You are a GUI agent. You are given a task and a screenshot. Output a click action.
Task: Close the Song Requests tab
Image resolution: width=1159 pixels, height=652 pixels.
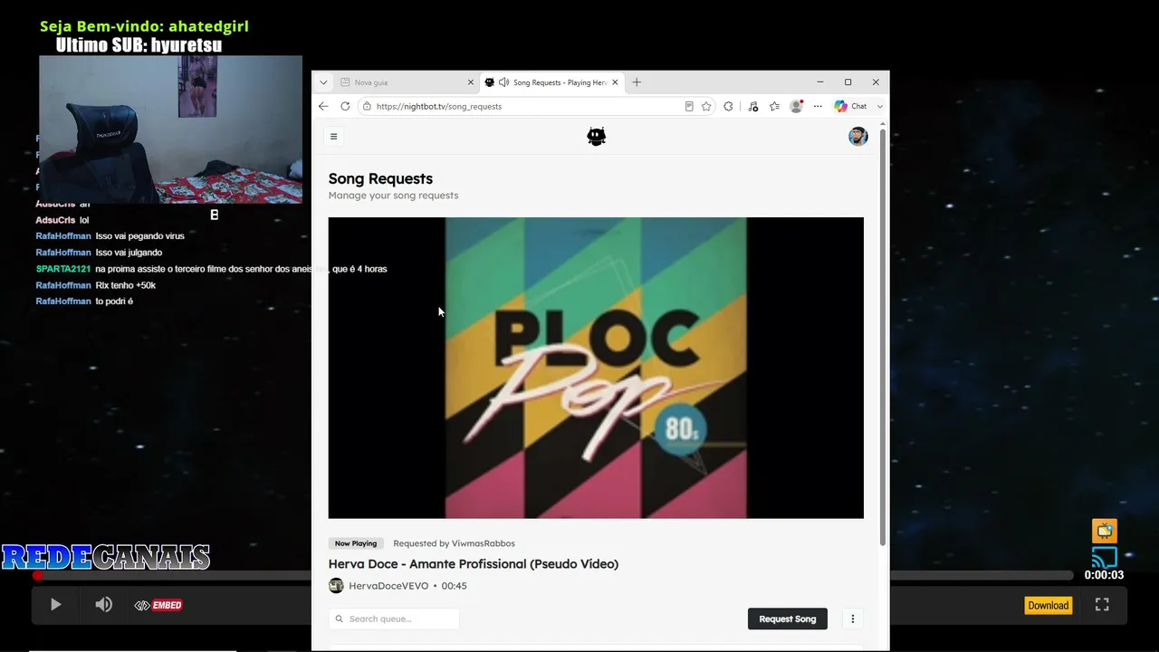[616, 82]
